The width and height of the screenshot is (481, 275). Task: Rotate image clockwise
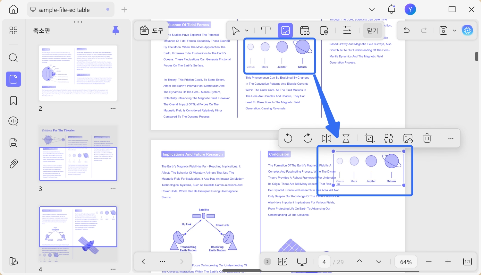308,138
